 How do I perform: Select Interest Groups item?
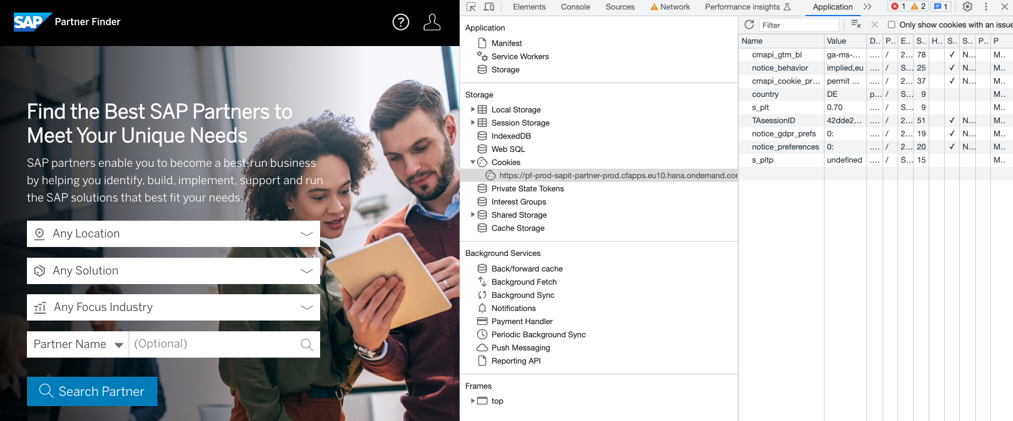coord(518,202)
